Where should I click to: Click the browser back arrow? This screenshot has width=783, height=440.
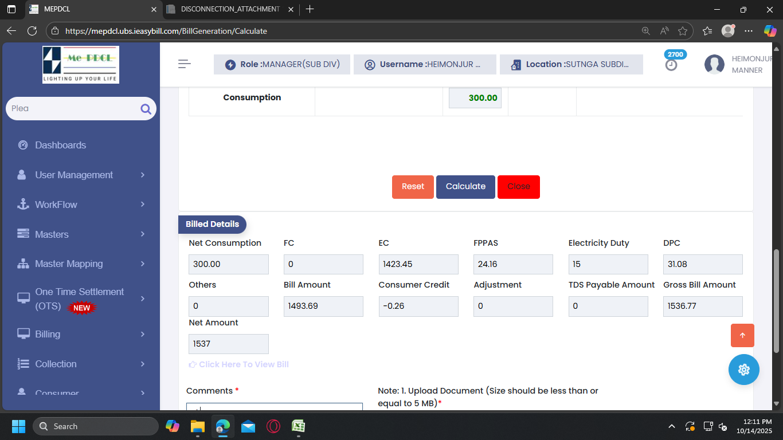point(11,31)
